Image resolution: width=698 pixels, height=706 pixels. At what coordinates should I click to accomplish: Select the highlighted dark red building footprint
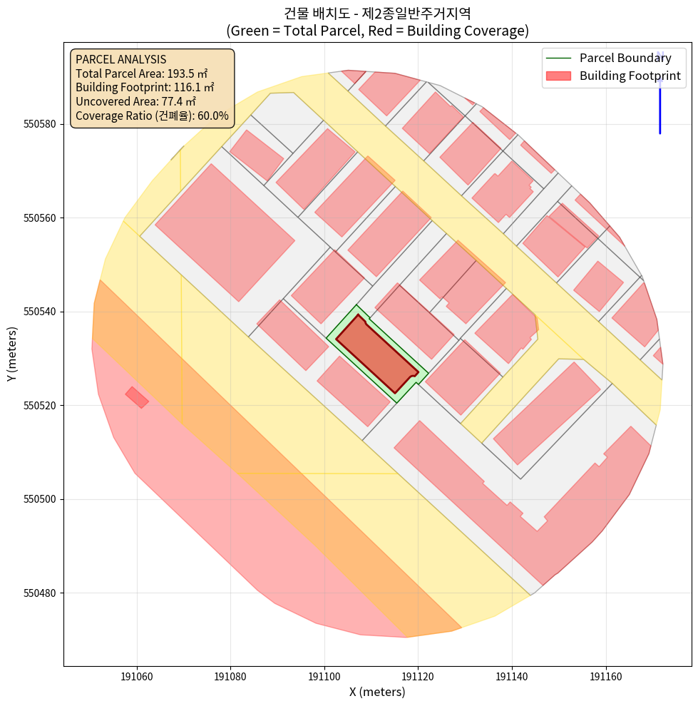point(376,354)
